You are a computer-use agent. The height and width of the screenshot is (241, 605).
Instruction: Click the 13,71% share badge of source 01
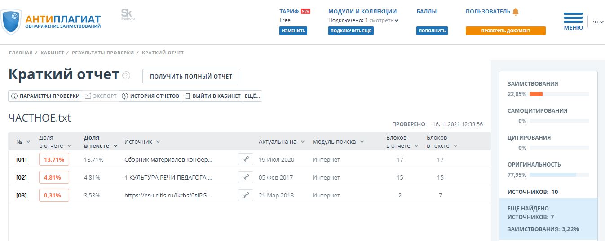pyautogui.click(x=54, y=159)
